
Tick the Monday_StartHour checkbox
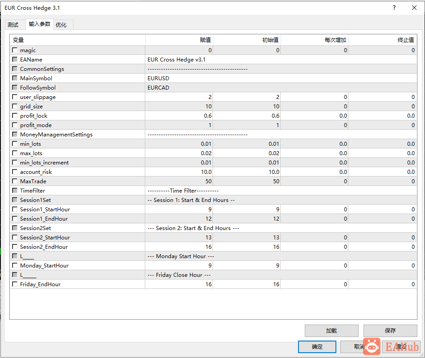coord(15,265)
